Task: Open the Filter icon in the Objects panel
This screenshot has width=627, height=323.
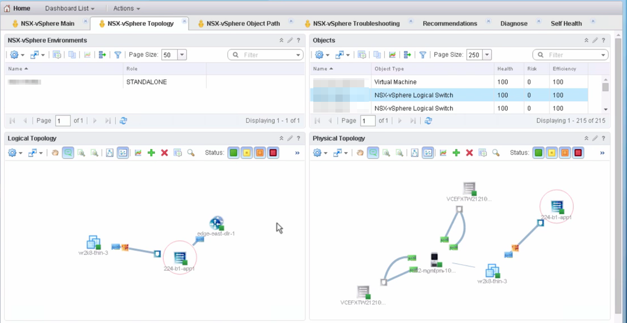Action: [423, 54]
